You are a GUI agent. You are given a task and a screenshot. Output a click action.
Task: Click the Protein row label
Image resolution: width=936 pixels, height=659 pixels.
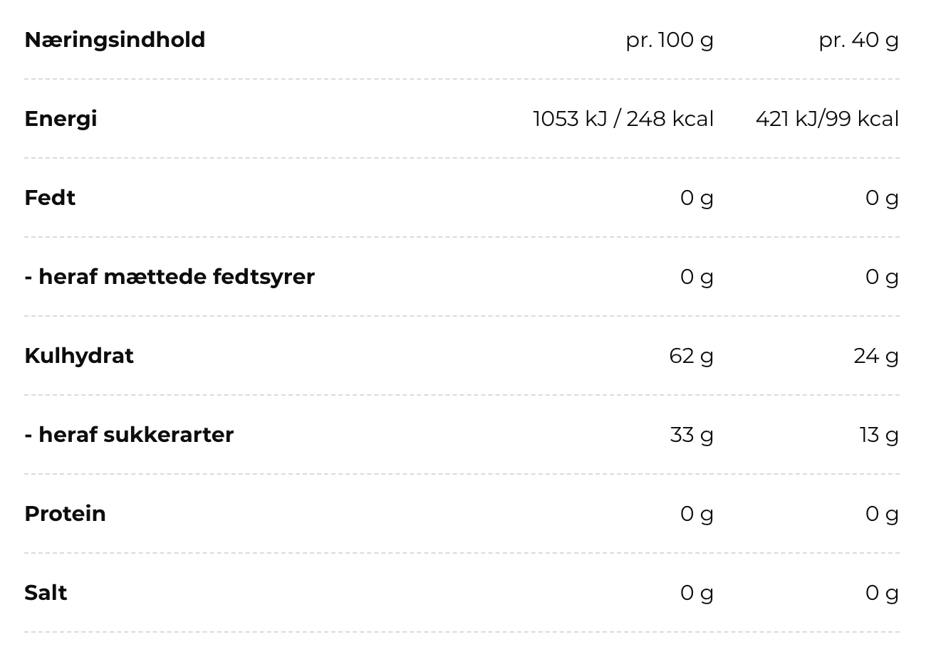[x=65, y=514]
